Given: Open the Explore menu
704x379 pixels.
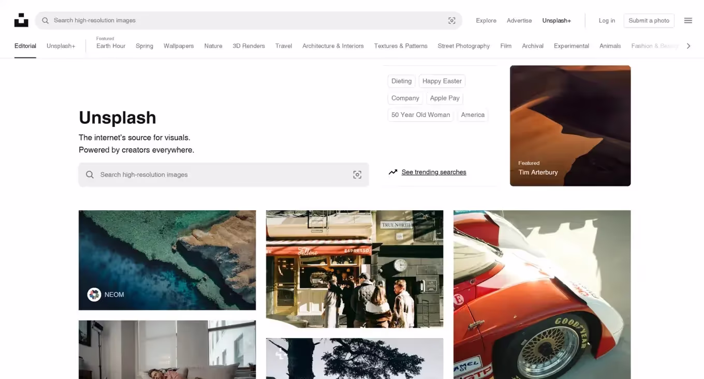Looking at the screenshot, I should (486, 21).
